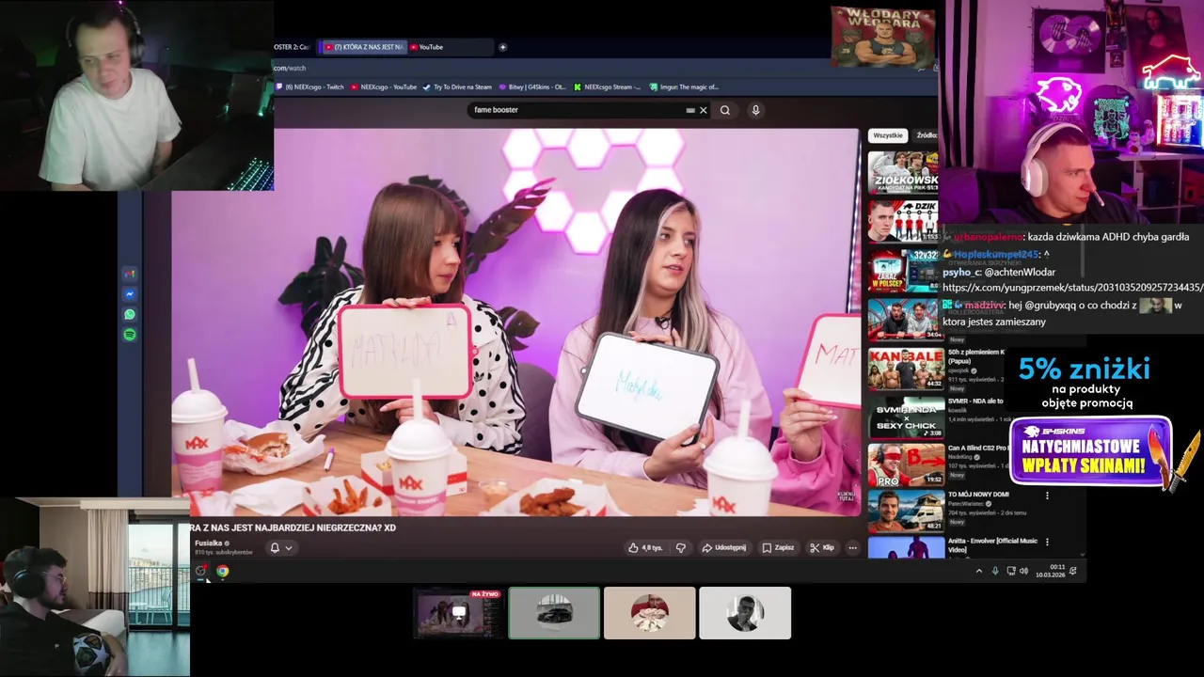Select the 'Wszystkie' filter chip
The width and height of the screenshot is (1204, 677).
click(887, 135)
